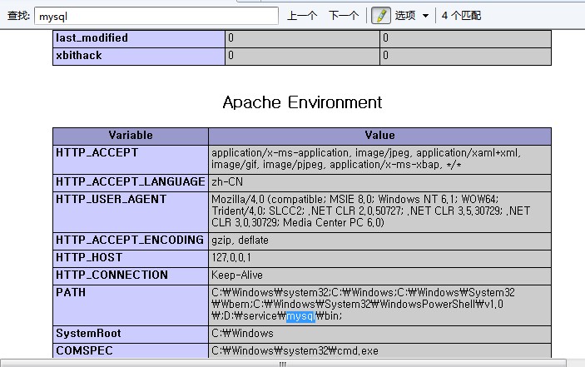Select the Apache Environment heading
585x367 pixels.
302,102
